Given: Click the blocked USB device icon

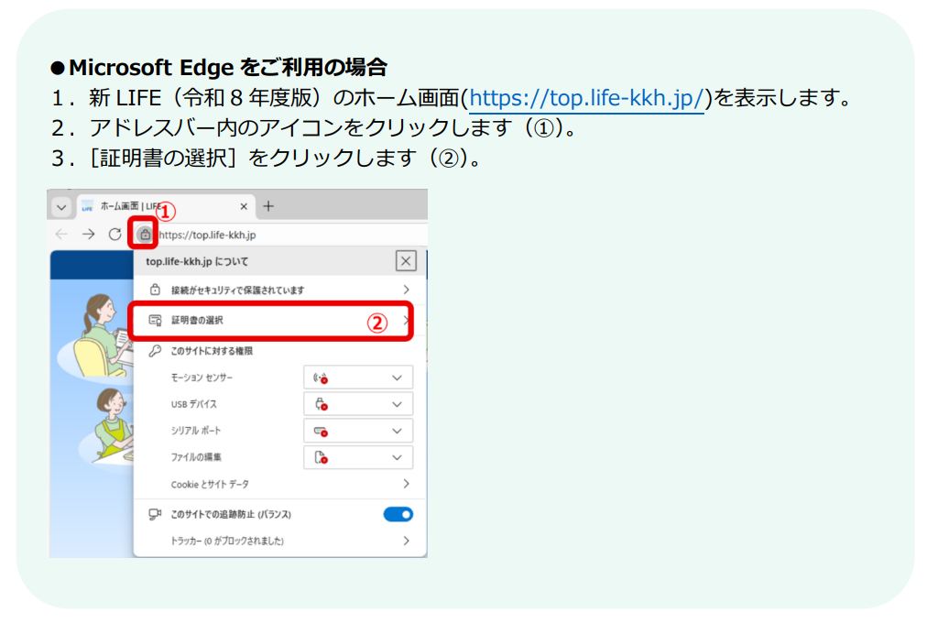Looking at the screenshot, I should point(321,405).
